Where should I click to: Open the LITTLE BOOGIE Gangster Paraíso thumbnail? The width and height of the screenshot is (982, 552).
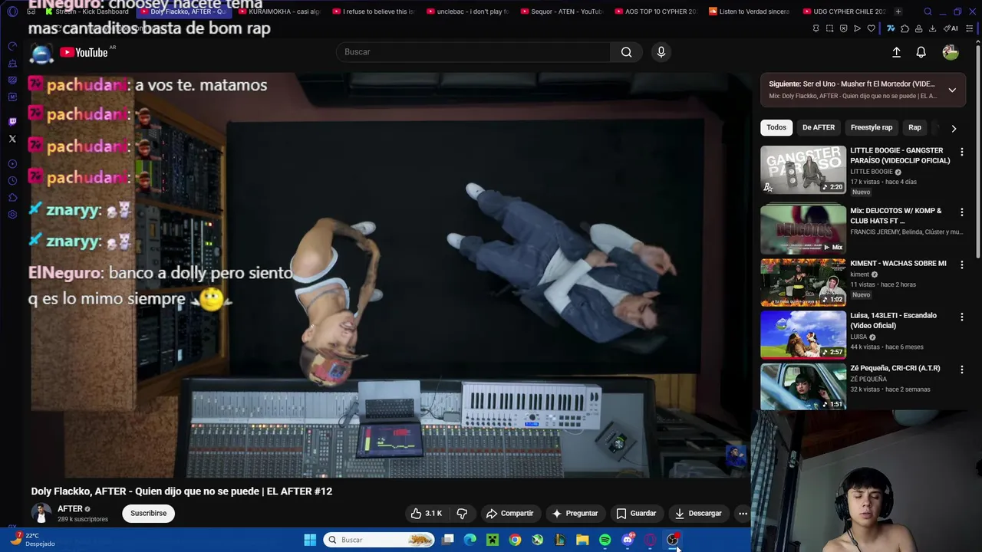coord(803,169)
